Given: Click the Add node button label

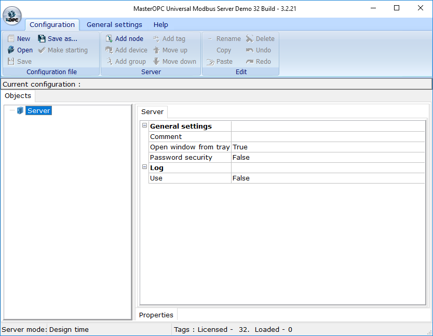Looking at the screenshot, I should (129, 38).
